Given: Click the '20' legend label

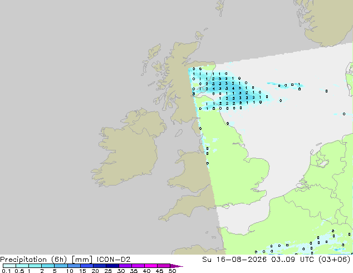Looking at the screenshot, I should [x=95, y=271].
